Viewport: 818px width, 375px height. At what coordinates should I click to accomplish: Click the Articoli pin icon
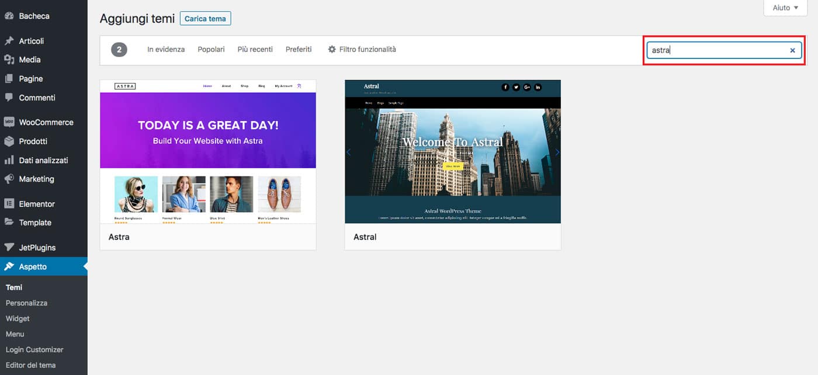tap(9, 41)
